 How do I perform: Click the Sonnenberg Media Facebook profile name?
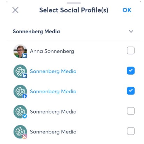(53, 91)
